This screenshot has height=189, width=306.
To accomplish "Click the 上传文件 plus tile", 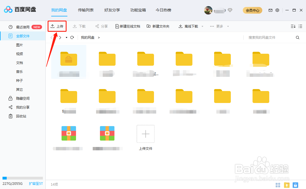I will coord(146,134).
